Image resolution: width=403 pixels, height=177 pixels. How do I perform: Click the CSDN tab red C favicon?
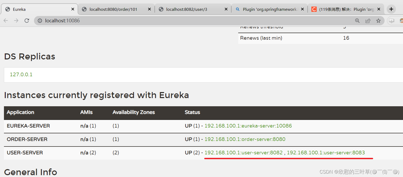click(x=314, y=9)
